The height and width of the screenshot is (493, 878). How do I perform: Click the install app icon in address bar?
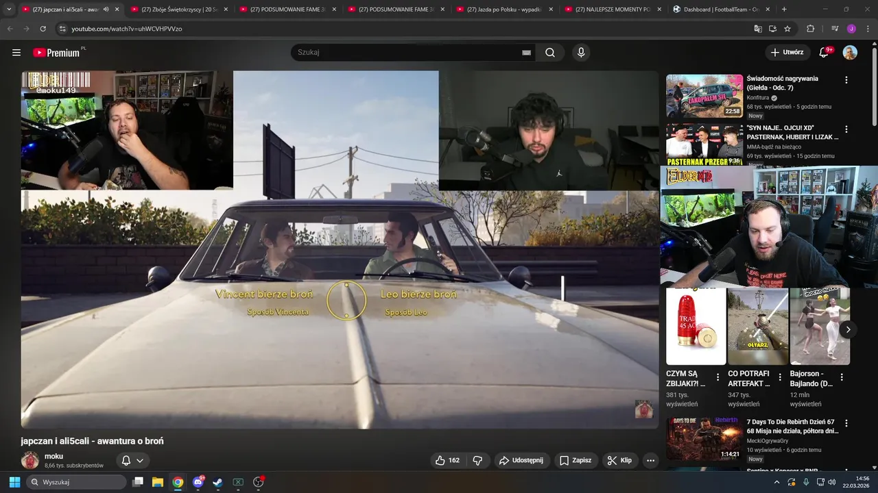(772, 29)
